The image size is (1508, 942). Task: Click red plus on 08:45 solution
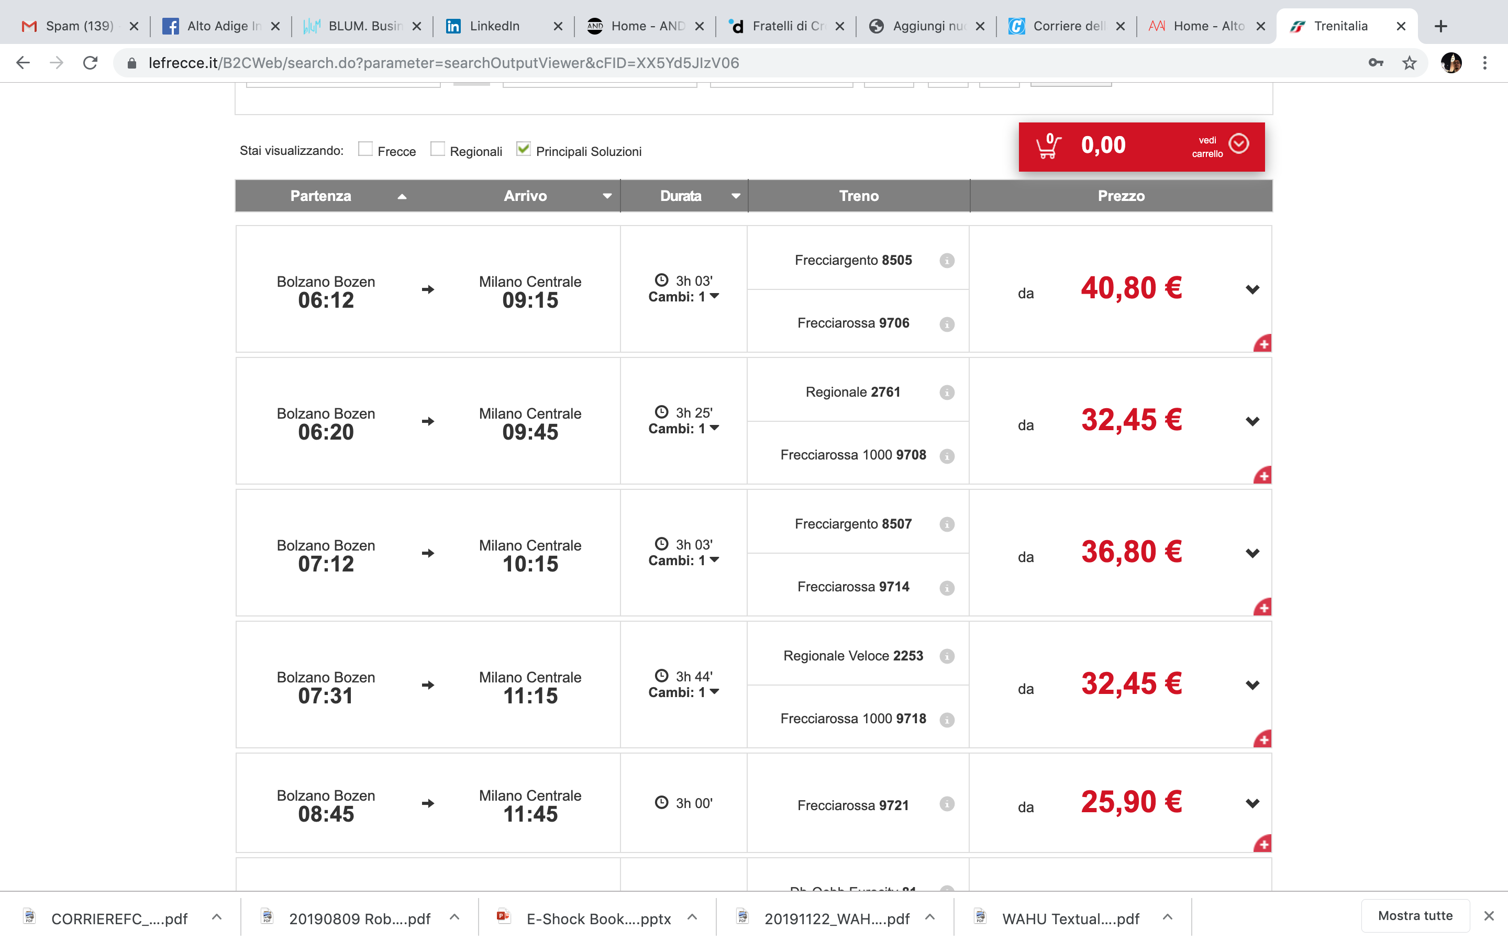pyautogui.click(x=1263, y=844)
